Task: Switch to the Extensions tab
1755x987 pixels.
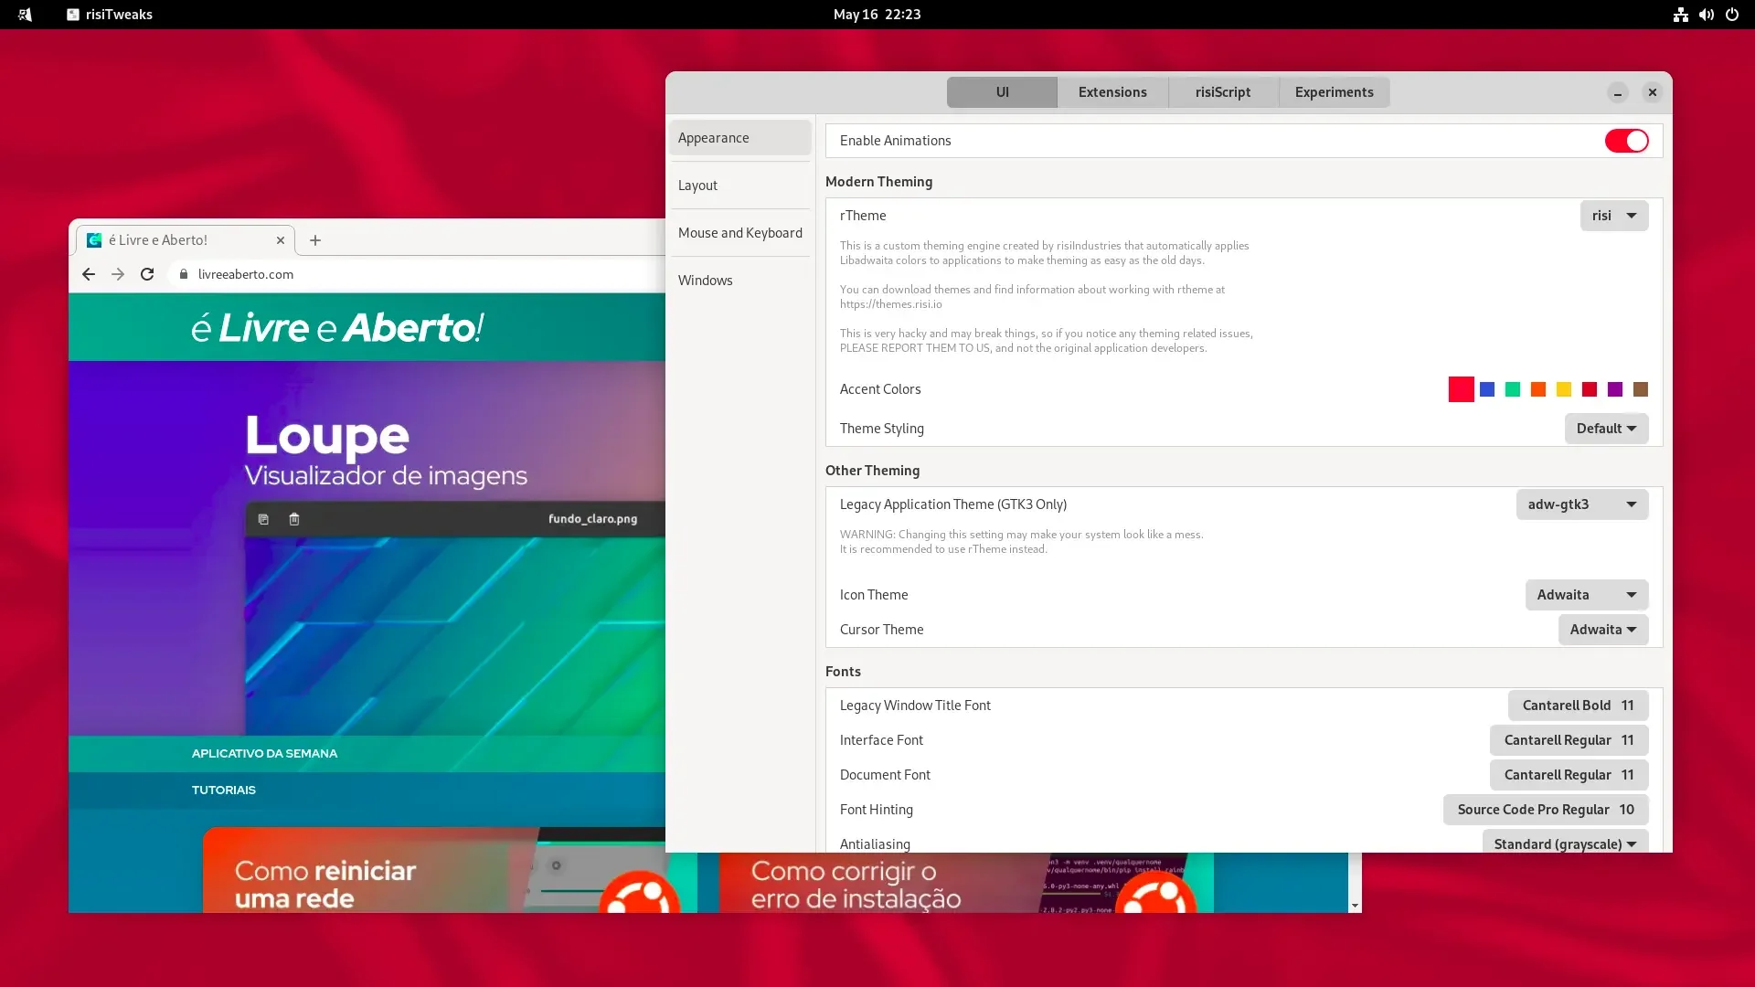Action: 1112,92
